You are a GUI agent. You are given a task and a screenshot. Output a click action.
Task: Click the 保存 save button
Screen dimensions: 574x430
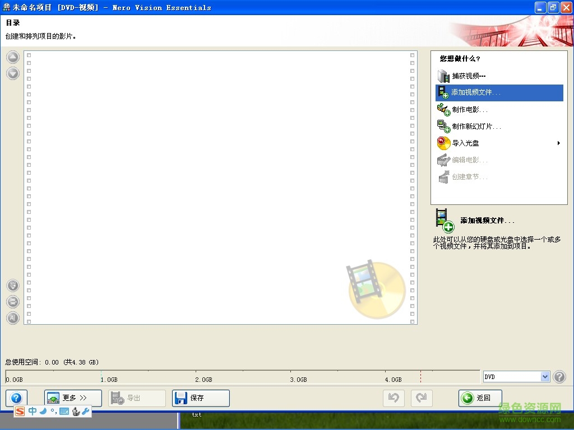[x=200, y=398]
